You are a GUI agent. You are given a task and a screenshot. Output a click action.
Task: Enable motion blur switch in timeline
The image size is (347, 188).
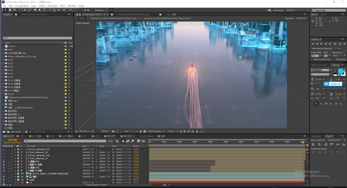pyautogui.click(x=133, y=141)
